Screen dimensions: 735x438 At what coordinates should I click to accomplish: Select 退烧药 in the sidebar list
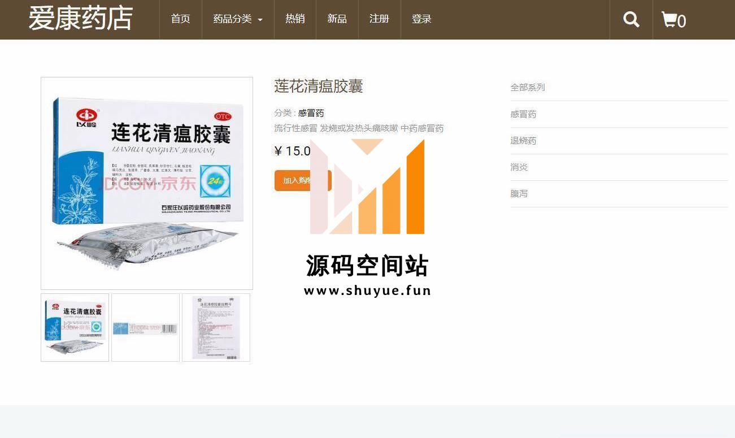(523, 141)
